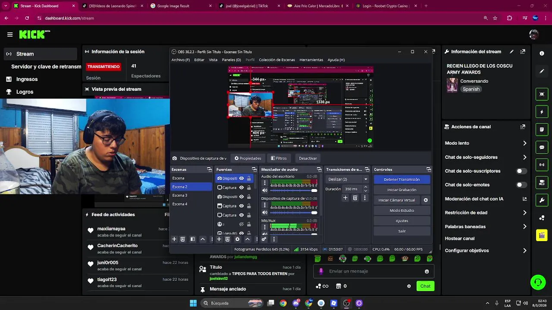
Task: Open Herramientas menu in OBS
Action: click(x=311, y=60)
